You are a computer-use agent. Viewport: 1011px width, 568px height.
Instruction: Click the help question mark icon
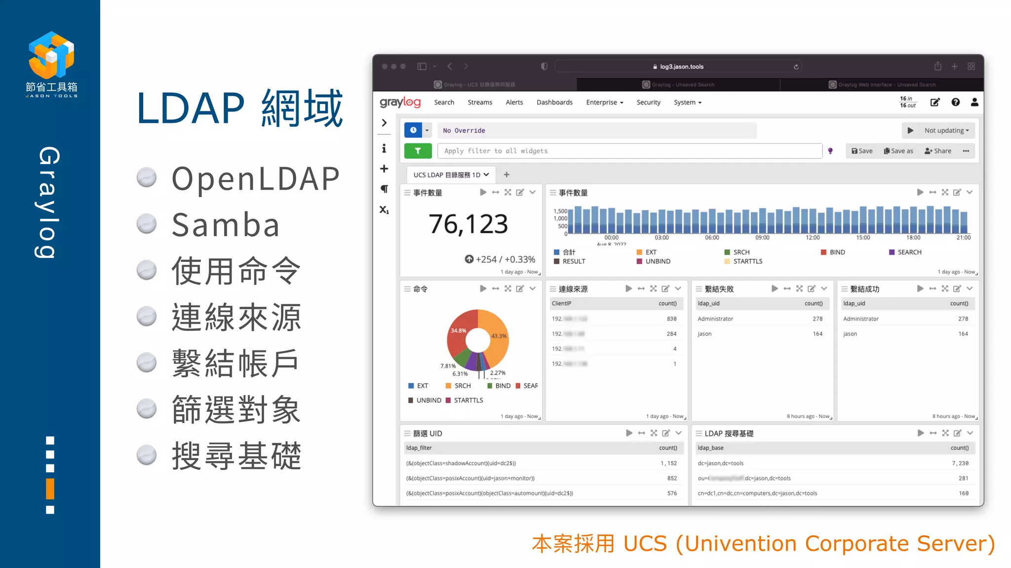(x=956, y=102)
